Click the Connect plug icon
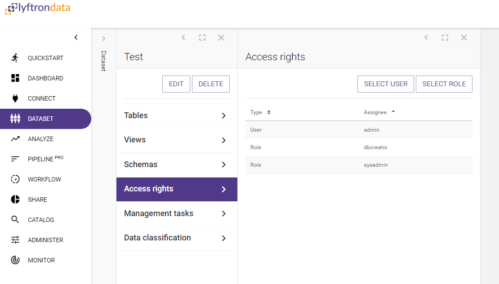The image size is (499, 284). point(15,98)
